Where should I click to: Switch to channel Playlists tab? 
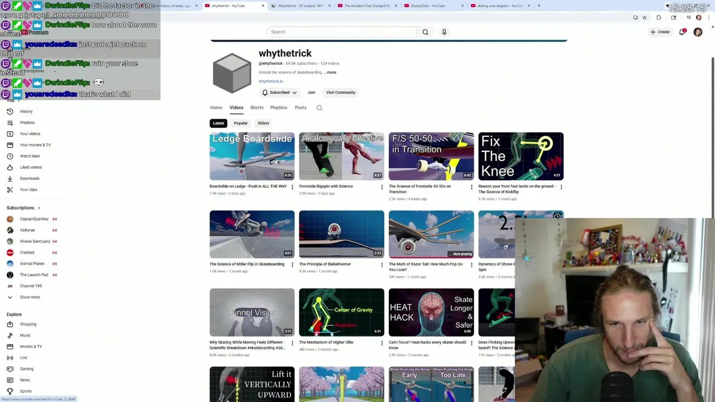(279, 108)
